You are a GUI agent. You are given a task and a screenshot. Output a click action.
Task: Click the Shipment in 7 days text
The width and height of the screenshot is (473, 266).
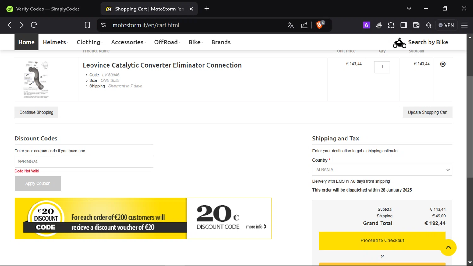coord(125,86)
